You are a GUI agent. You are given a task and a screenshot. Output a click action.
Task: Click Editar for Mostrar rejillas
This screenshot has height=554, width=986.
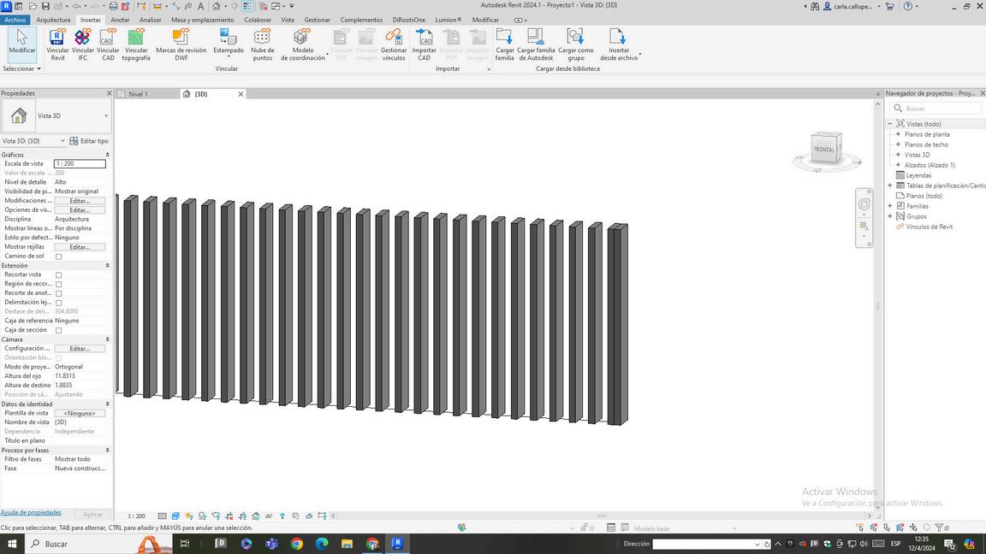pyautogui.click(x=80, y=247)
